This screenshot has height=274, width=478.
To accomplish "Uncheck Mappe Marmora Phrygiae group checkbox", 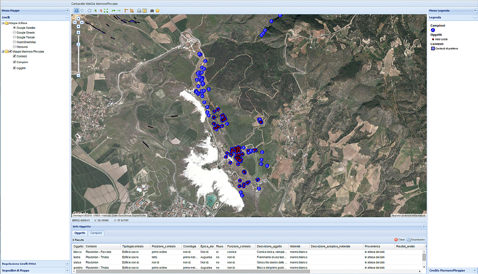I will click(x=11, y=51).
